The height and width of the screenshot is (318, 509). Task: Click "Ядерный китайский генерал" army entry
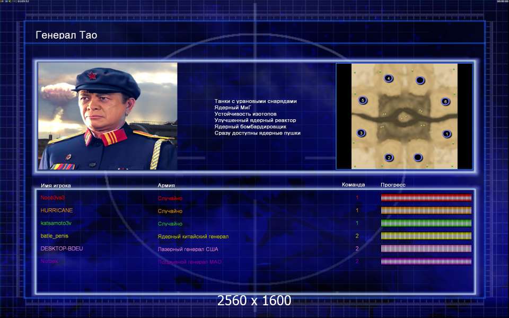193,236
